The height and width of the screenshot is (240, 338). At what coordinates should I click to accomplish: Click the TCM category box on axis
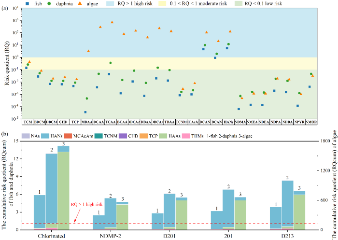(28, 122)
